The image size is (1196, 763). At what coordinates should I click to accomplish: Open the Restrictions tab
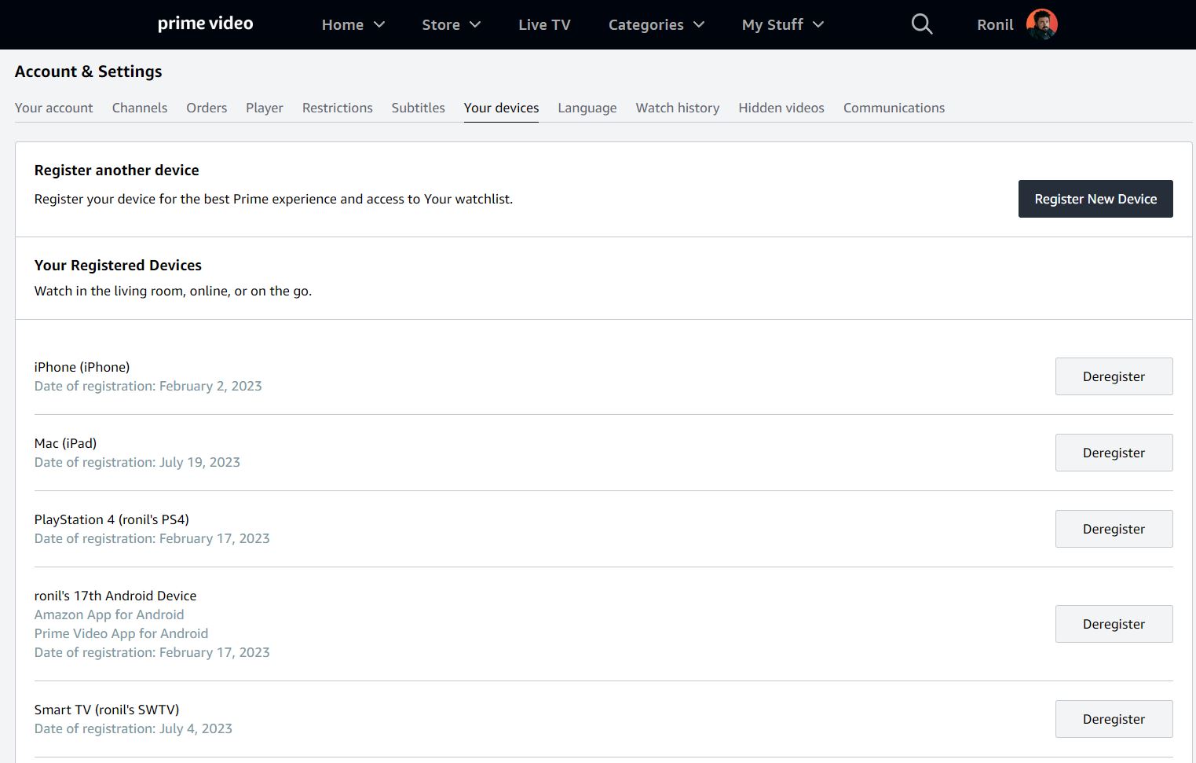[x=337, y=108]
